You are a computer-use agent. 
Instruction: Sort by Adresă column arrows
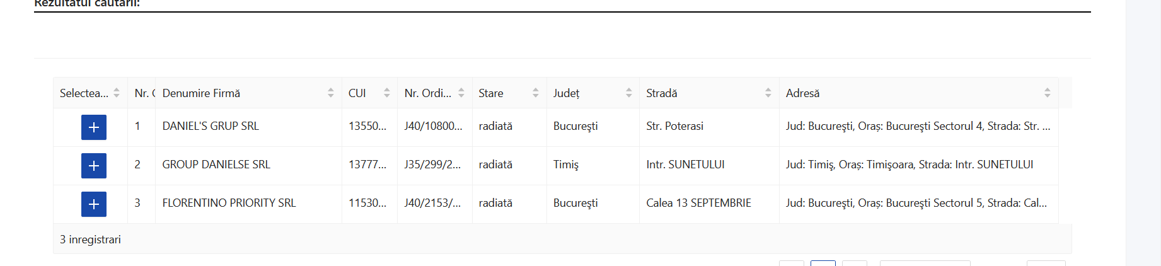pyautogui.click(x=1048, y=93)
